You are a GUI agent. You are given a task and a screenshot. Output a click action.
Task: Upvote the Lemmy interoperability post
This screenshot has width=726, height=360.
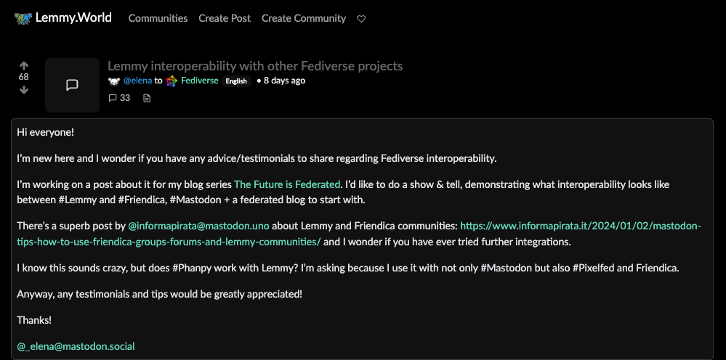click(x=24, y=65)
